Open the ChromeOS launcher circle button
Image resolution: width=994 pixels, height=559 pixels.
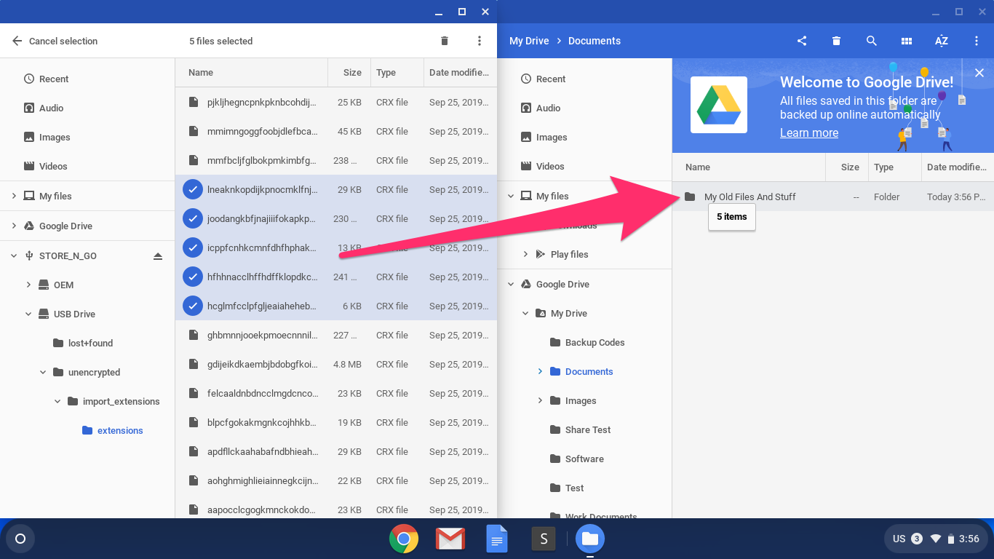coord(20,539)
